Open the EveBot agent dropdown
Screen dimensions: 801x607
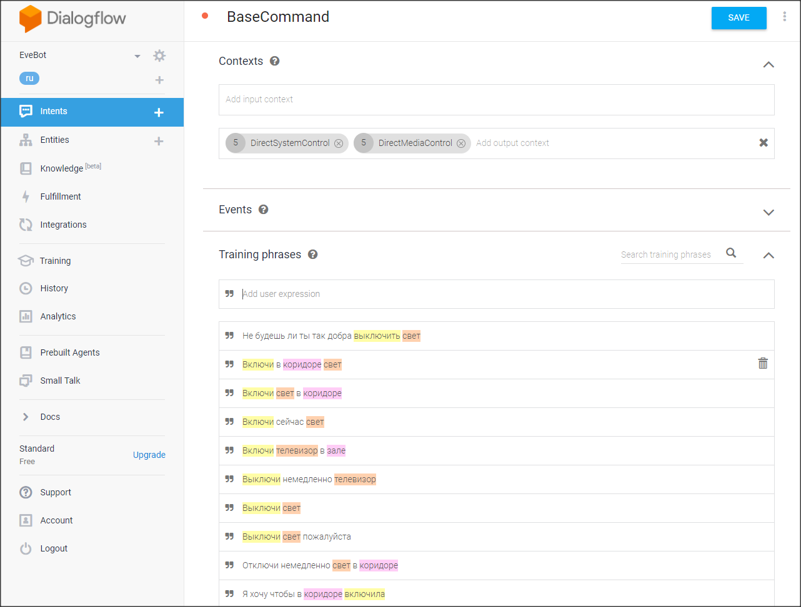point(137,56)
